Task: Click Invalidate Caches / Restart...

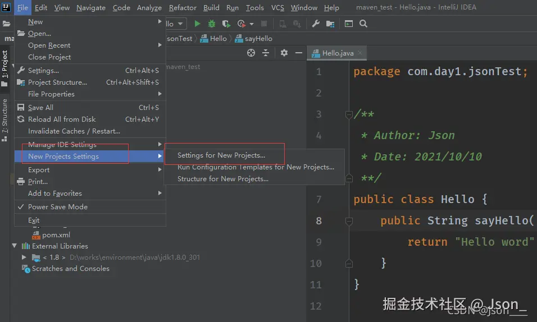Action: (x=90, y=131)
